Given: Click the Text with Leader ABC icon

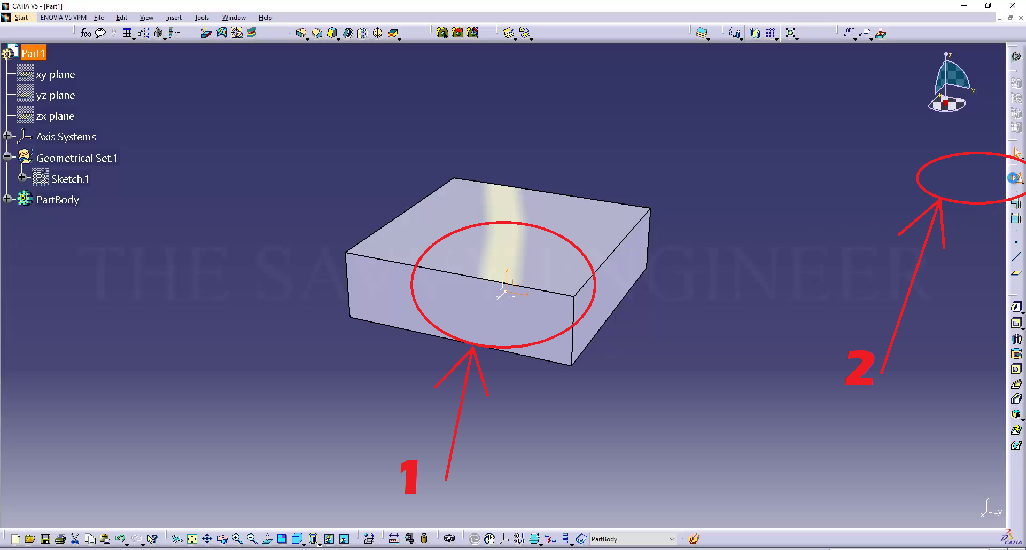Looking at the screenshot, I should (x=850, y=33).
